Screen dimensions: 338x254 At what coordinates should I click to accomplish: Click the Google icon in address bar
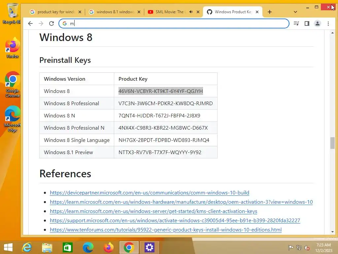65,23
